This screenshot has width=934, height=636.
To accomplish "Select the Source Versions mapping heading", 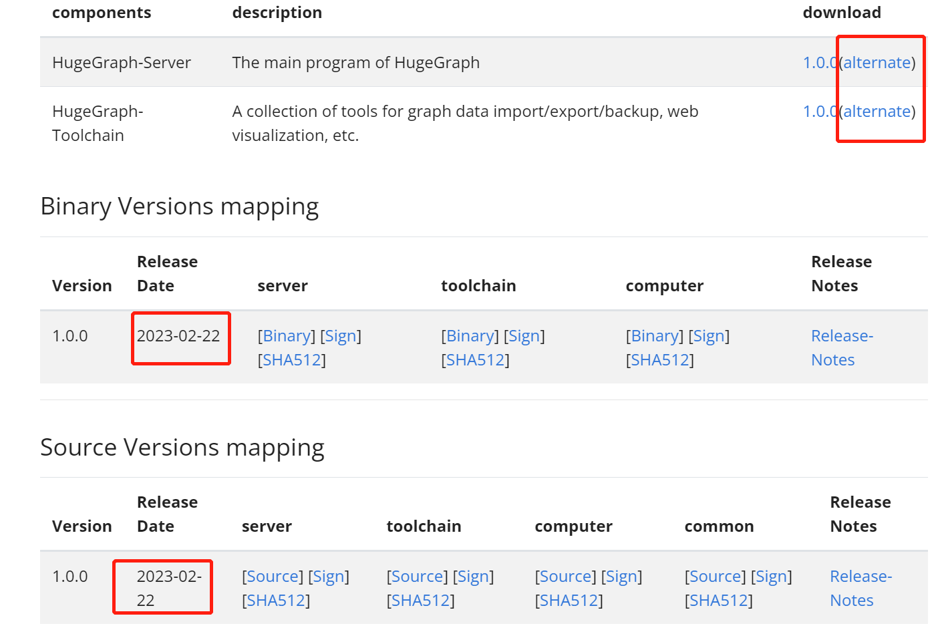I will point(182,447).
